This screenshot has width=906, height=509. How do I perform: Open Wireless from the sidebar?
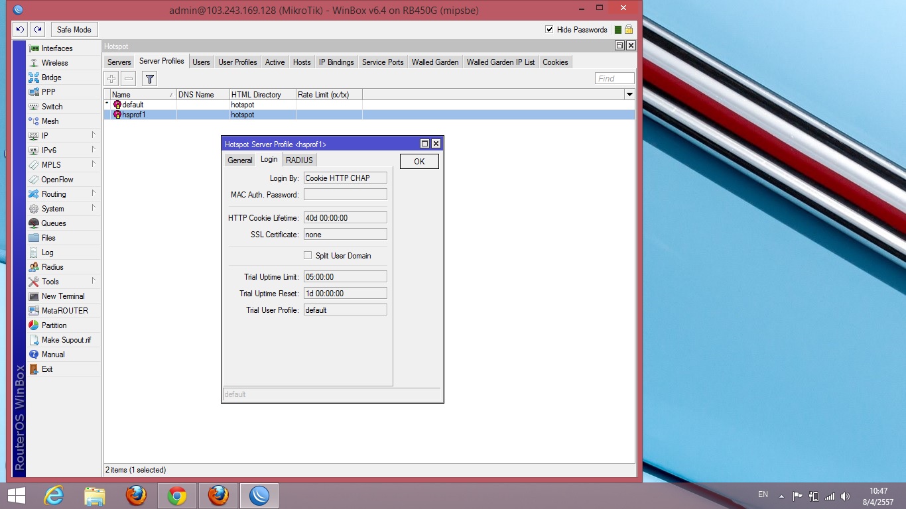[55, 63]
